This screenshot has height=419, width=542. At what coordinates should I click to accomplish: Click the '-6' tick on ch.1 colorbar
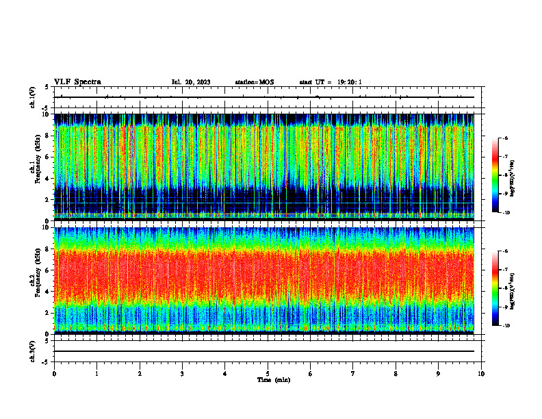(x=505, y=138)
